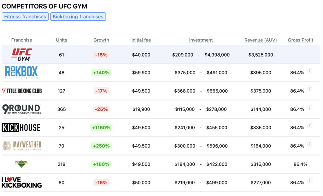This screenshot has height=196, width=323.
Task: Click the $499,000 investment upper value
Action: click(x=217, y=182)
